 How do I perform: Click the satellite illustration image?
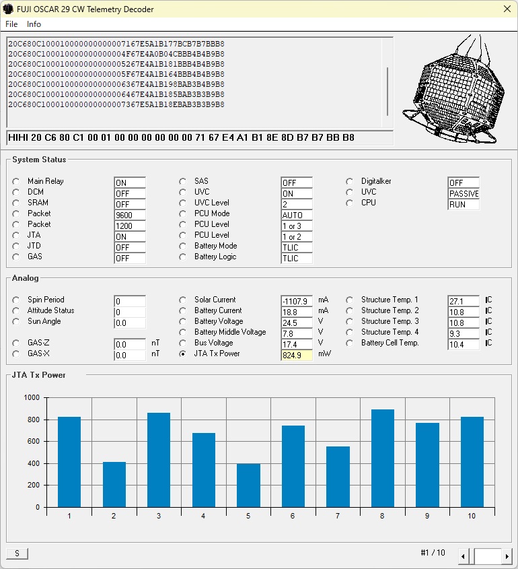[x=454, y=89]
